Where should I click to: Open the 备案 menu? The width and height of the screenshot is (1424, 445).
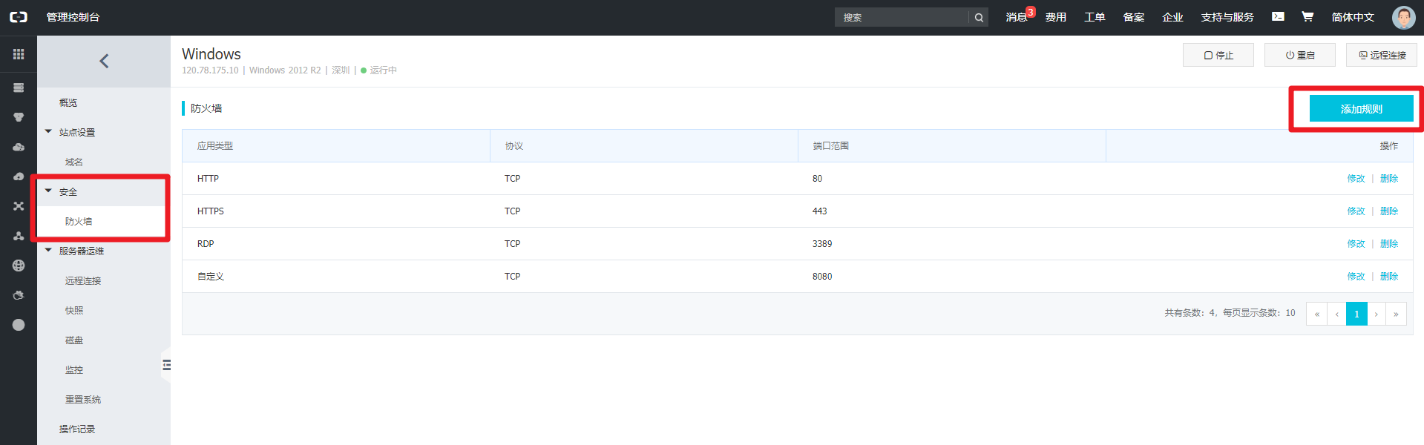(1133, 17)
